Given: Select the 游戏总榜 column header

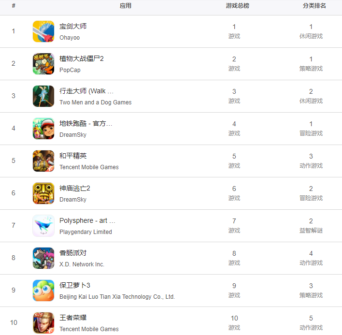Looking at the screenshot, I should [x=238, y=6].
